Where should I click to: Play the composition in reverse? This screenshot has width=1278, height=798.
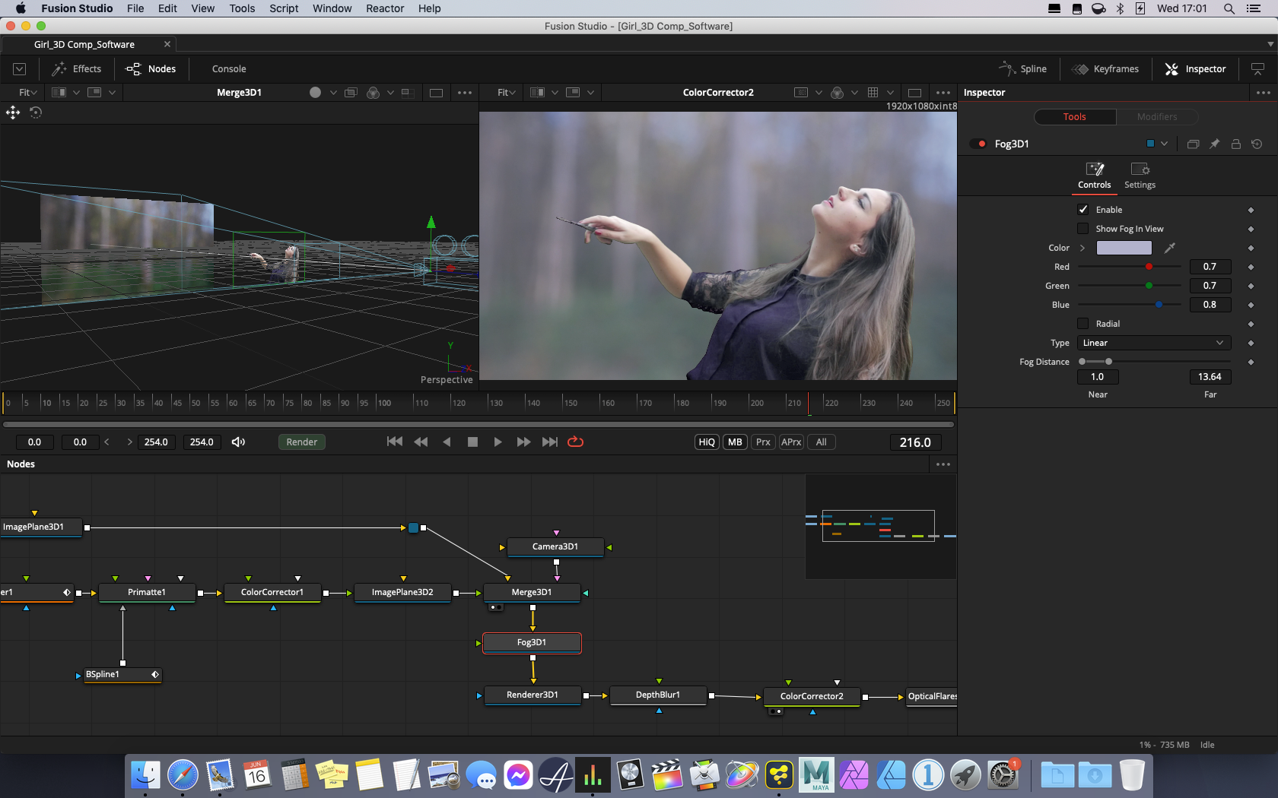click(x=447, y=442)
